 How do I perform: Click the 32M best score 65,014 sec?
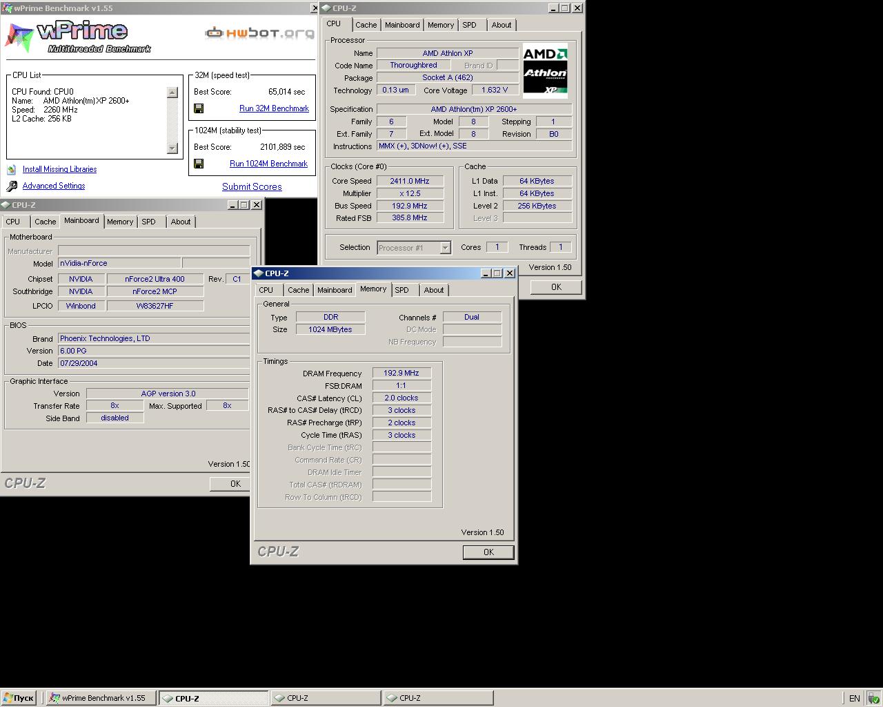(x=286, y=92)
